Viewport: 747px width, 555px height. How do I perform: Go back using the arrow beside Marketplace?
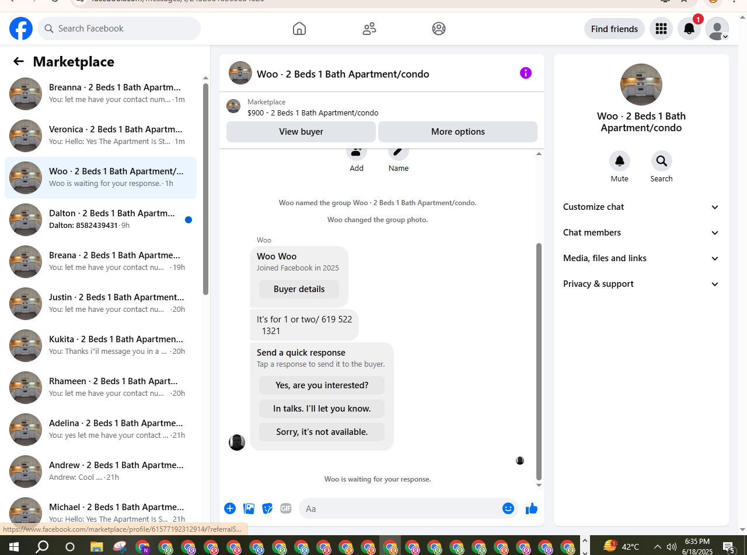19,62
